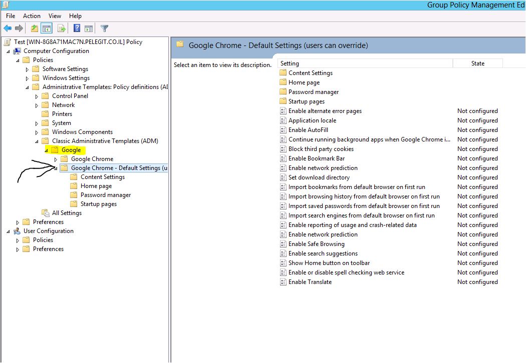Go up one level using the toolbar folder icon
The width and height of the screenshot is (526, 363).
(x=34, y=28)
